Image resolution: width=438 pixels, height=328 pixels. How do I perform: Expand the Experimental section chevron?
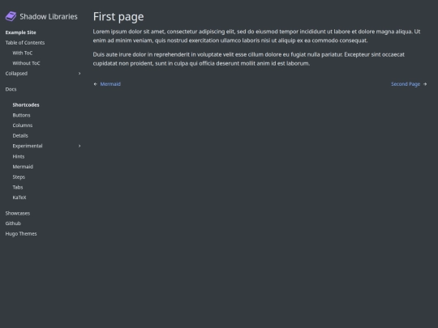(x=79, y=146)
